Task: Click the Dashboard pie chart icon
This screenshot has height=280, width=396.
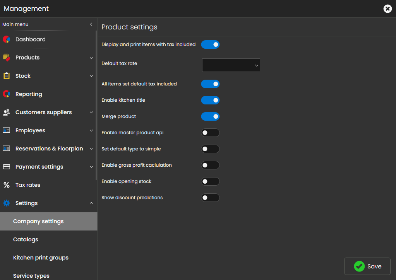Action: (6, 39)
